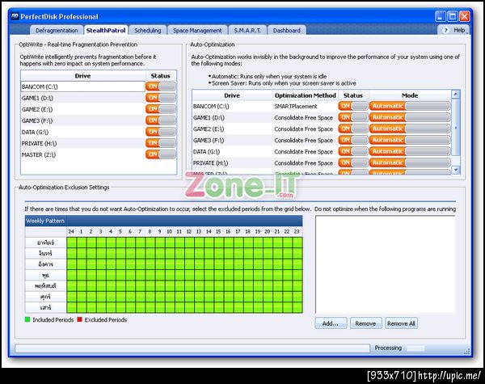Switch Automatic mode for PRIVATE (H:\)
485x384 pixels.
410,162
